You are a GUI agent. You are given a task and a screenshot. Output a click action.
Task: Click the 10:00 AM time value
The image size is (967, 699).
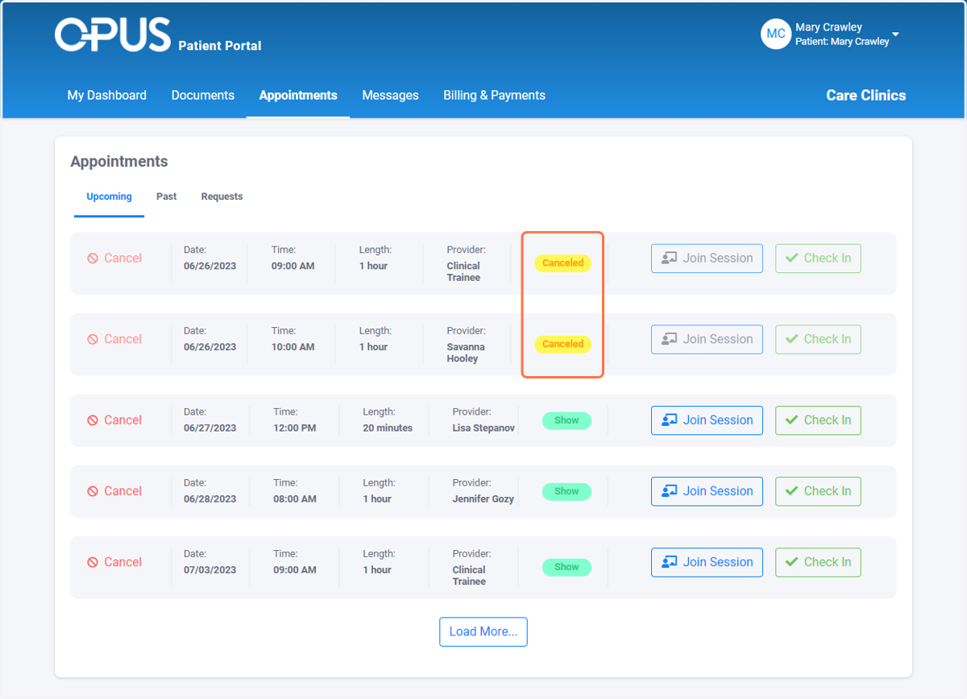click(x=293, y=347)
